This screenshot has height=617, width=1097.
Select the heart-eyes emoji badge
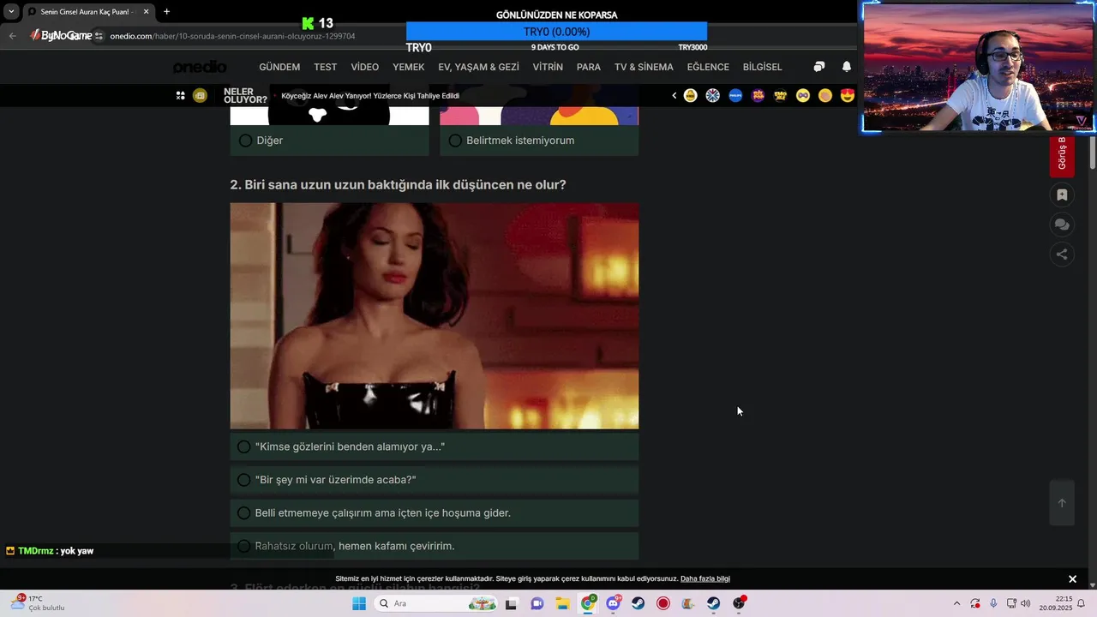[848, 96]
